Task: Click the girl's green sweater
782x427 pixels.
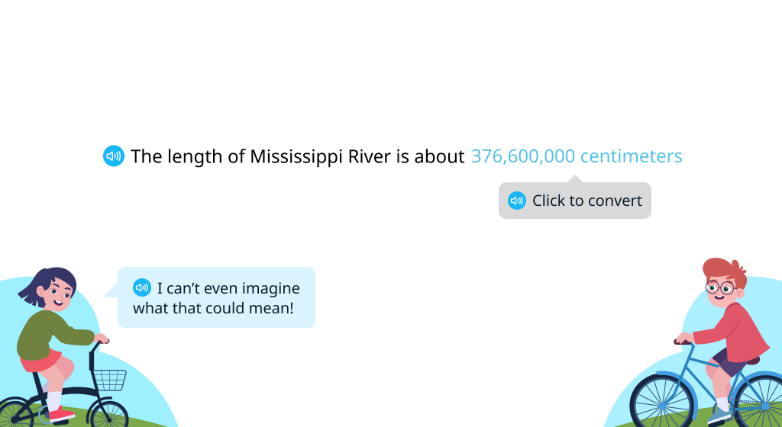Action: [50, 333]
